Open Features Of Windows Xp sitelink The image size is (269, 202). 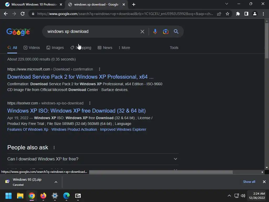[28, 129]
